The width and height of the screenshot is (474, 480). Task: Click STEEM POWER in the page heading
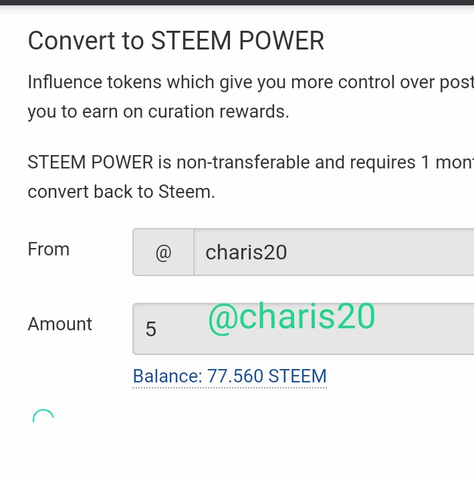(x=237, y=41)
